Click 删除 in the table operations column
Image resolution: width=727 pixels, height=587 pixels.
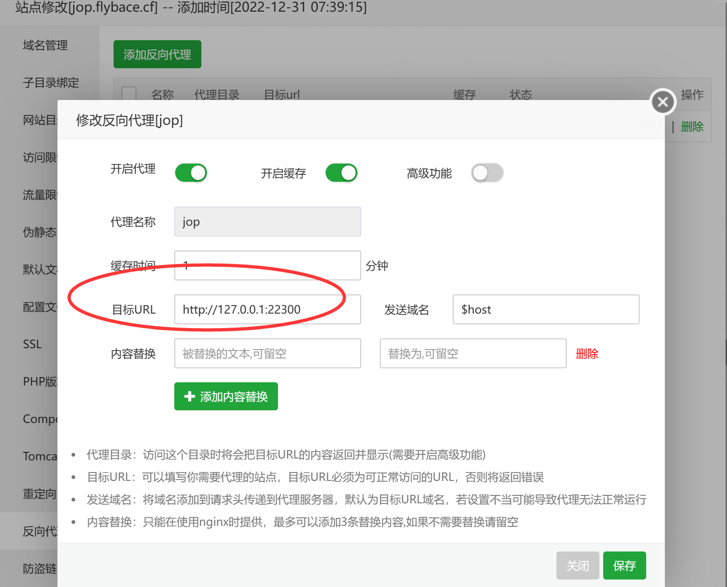(x=692, y=127)
